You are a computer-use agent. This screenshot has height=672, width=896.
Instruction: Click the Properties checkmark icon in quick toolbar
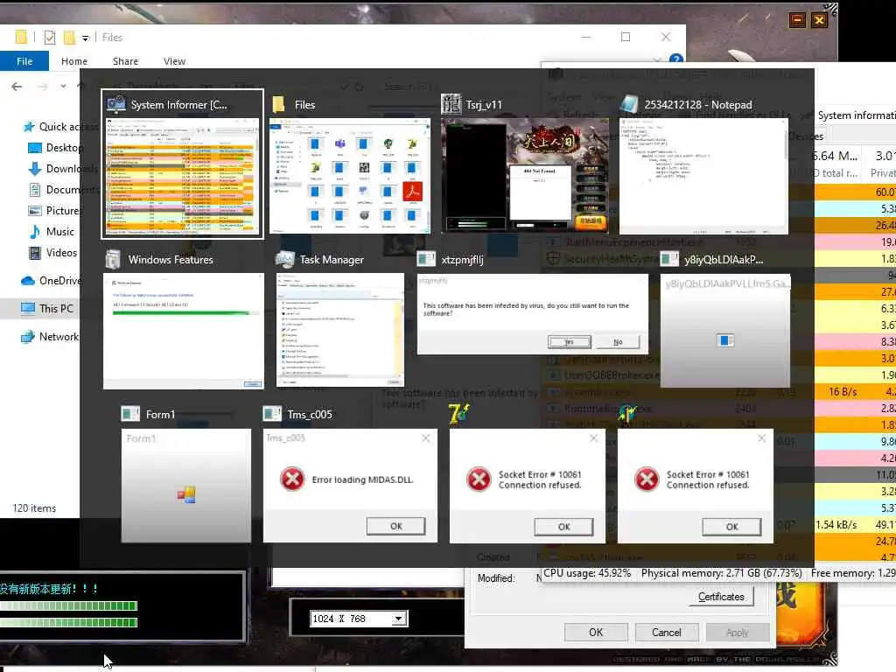coord(50,38)
